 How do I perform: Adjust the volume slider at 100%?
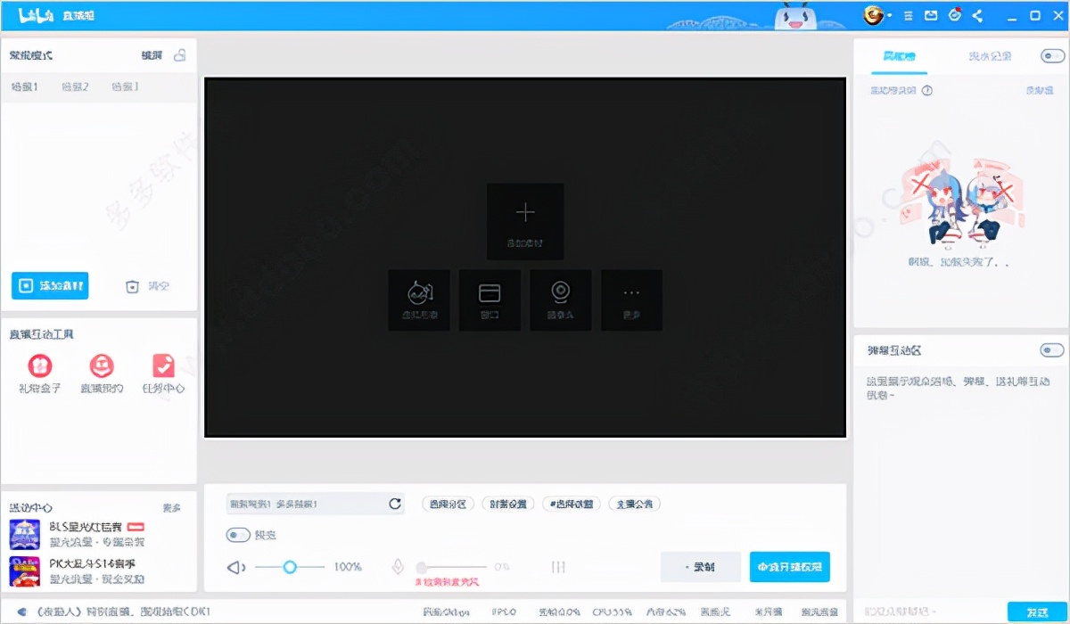point(289,566)
